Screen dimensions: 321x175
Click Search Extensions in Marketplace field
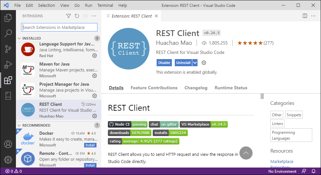point(59,27)
